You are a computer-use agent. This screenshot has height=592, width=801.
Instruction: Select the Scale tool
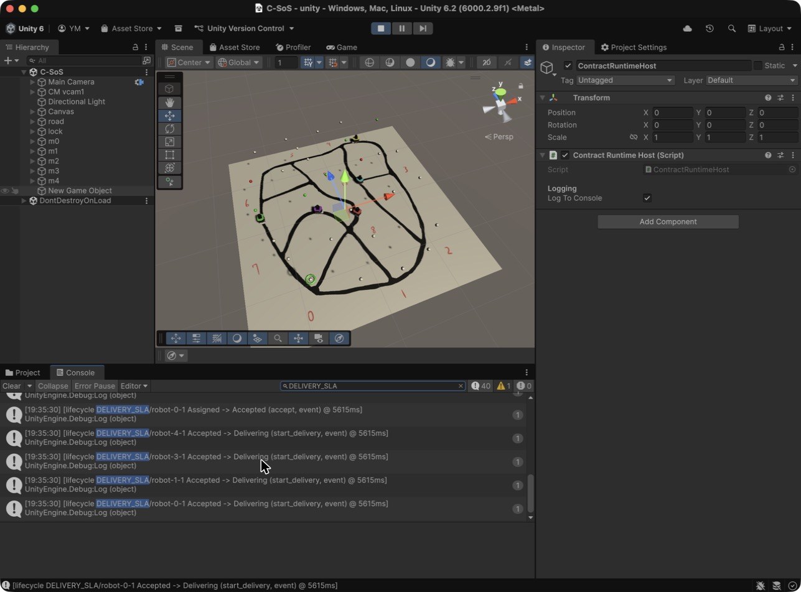pos(169,142)
